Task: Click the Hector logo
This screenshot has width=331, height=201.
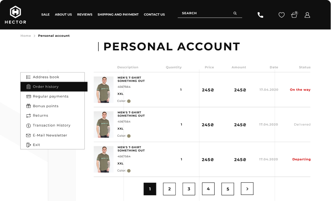Action: coord(15,15)
